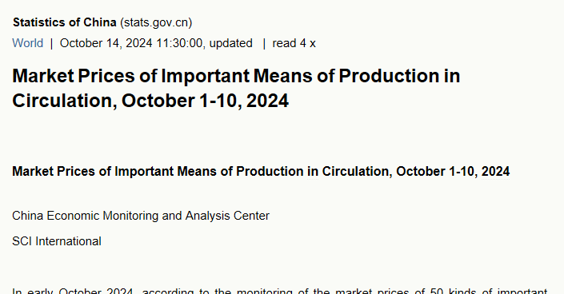Click the October 14, 2024 publish date
Viewport: 564px width, 294px height.
pos(106,43)
